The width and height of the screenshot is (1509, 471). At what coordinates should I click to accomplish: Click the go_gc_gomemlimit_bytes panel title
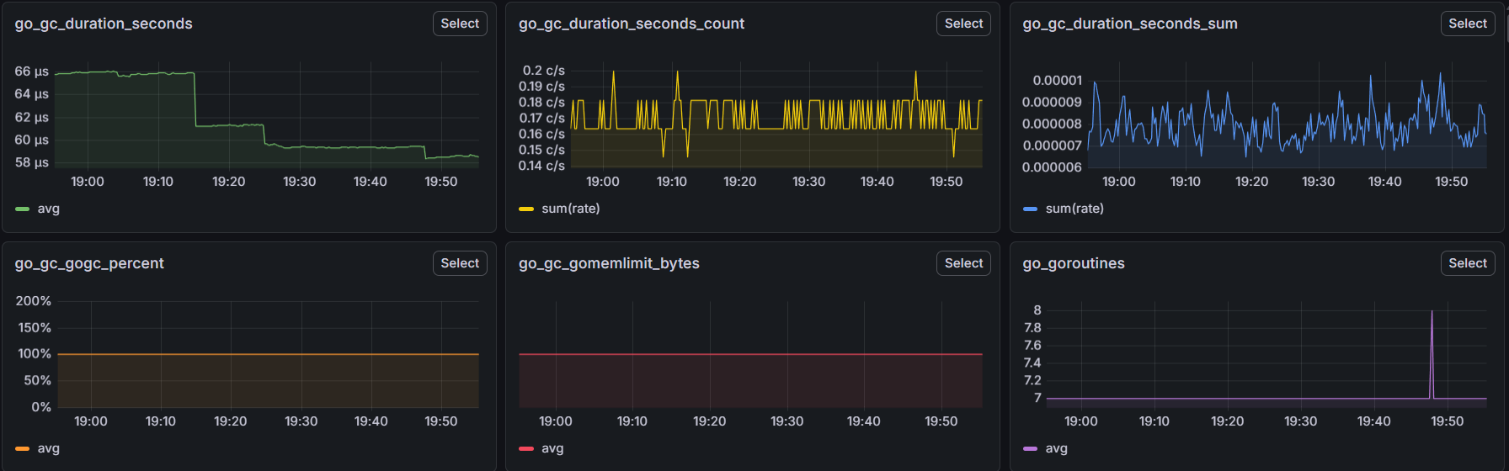click(x=609, y=263)
